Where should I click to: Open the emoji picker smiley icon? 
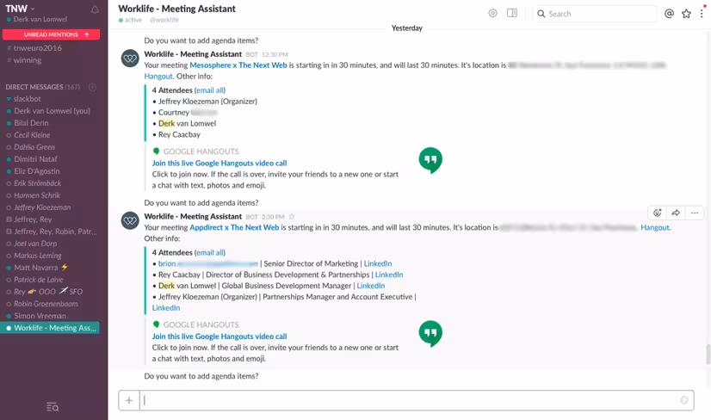pos(684,400)
